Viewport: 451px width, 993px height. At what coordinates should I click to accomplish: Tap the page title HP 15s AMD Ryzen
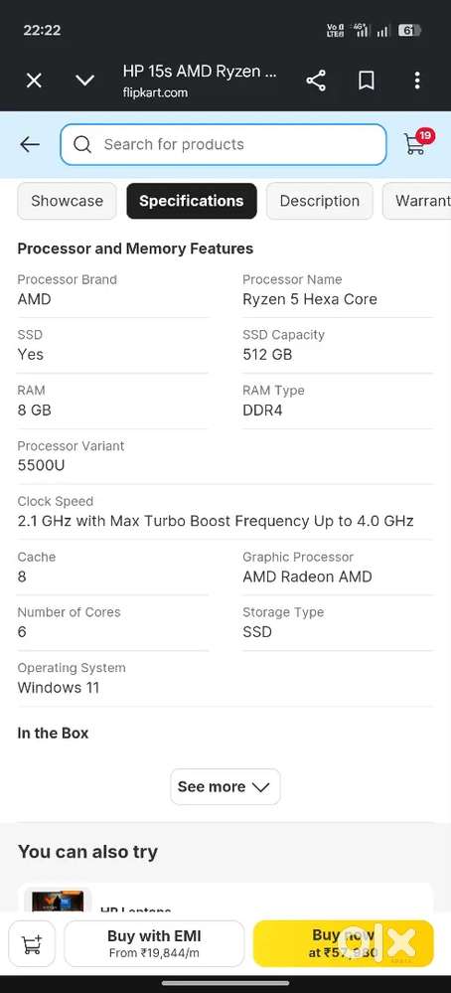point(200,72)
